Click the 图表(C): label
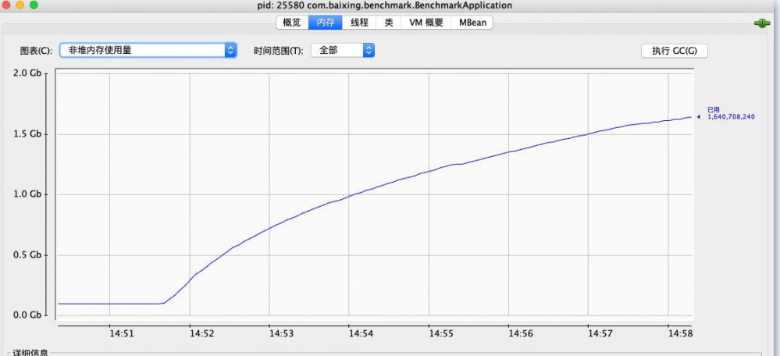The width and height of the screenshot is (780, 356). pyautogui.click(x=36, y=51)
